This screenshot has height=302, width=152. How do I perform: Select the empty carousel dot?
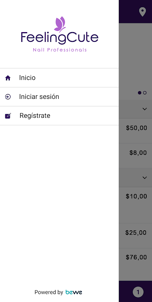tap(145, 93)
